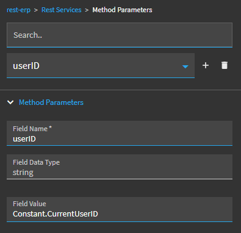
Task: Collapse the Method Parameters section chevron
Action: [10, 102]
